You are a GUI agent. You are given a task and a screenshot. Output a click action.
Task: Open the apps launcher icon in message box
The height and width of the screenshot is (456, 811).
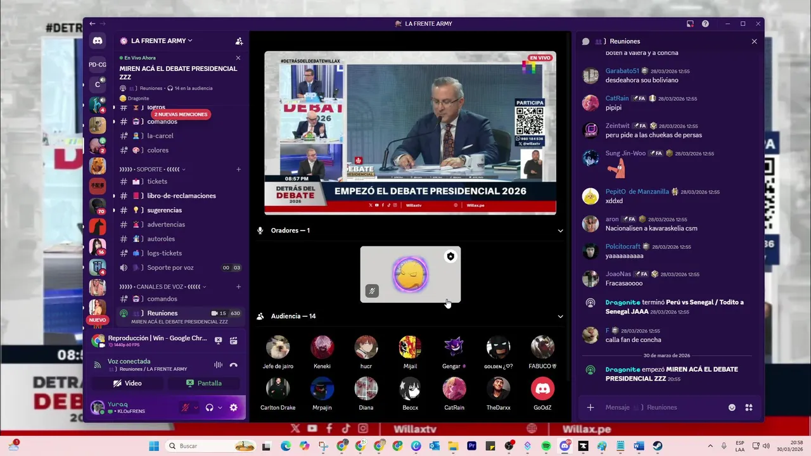pos(748,407)
